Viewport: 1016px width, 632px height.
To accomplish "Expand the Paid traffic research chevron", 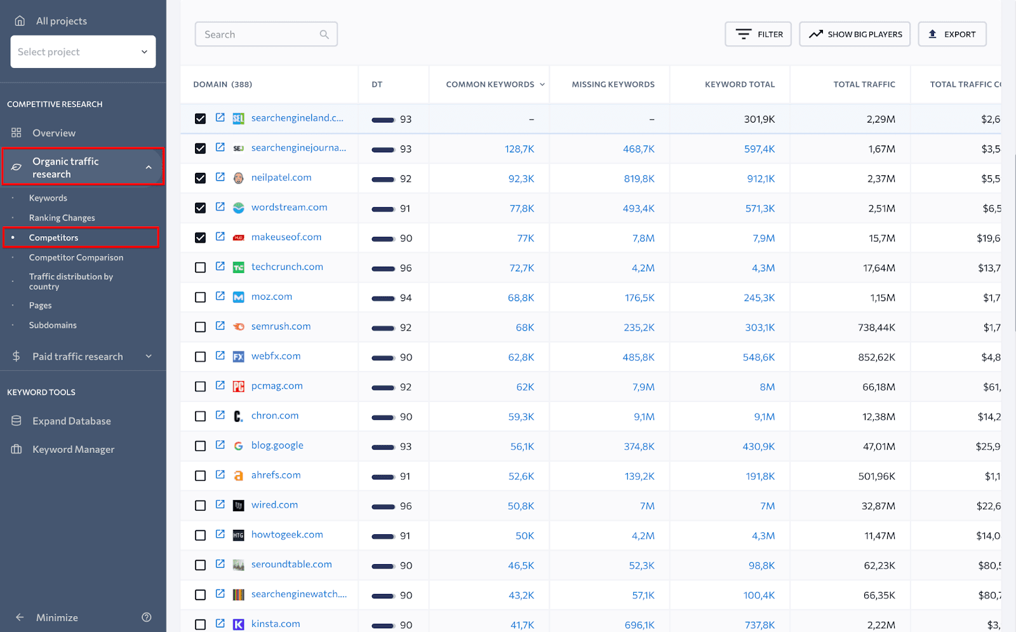I will tap(149, 356).
